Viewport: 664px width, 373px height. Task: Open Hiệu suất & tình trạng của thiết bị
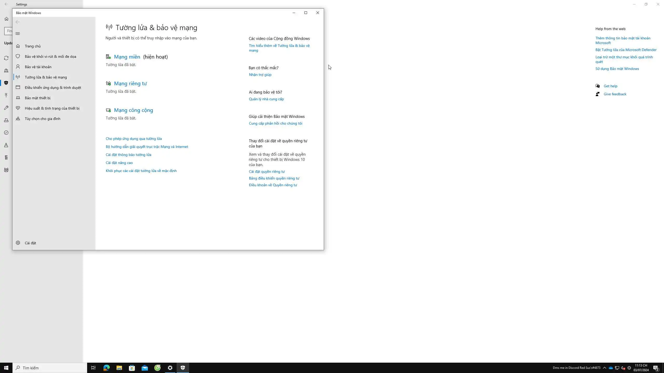pyautogui.click(x=52, y=108)
